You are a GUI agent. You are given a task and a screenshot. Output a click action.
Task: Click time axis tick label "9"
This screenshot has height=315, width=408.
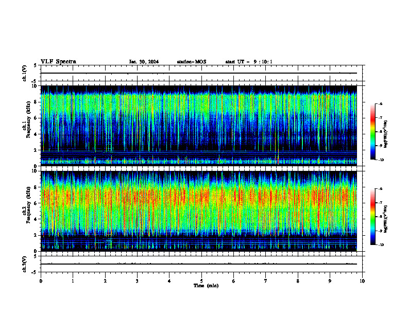(x=330, y=281)
